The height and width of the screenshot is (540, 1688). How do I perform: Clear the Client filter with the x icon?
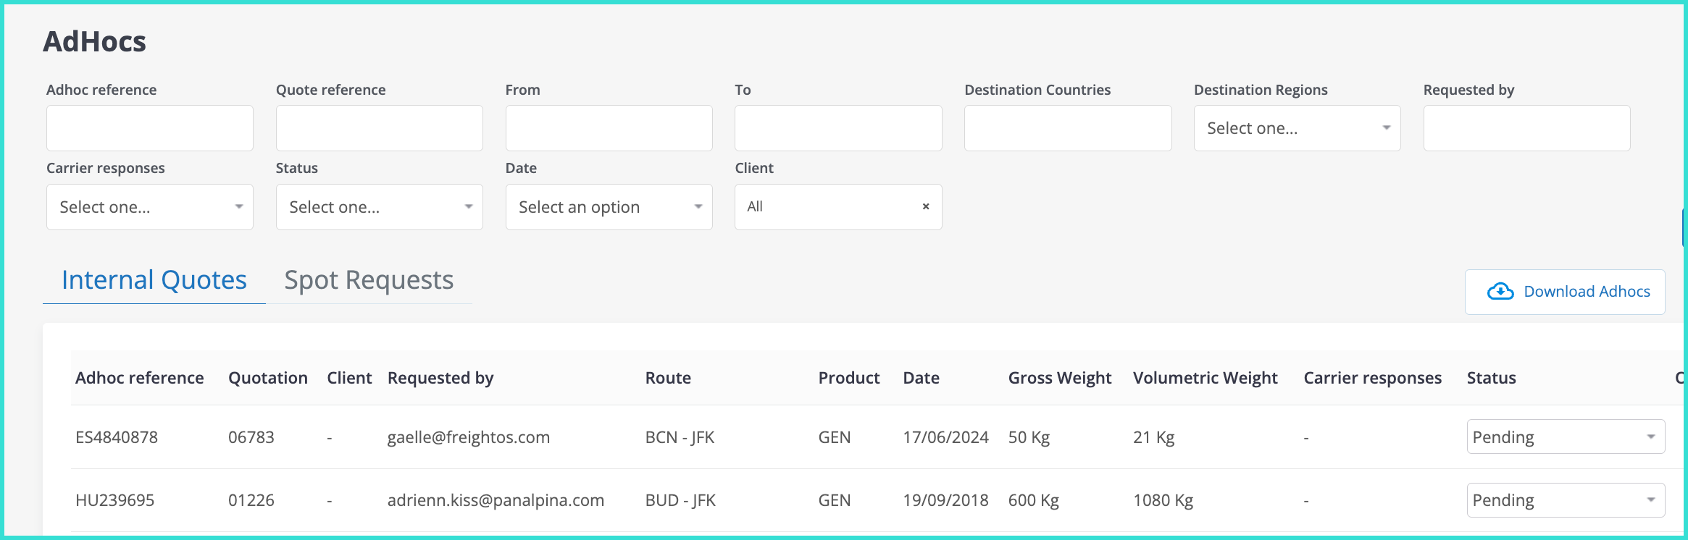coord(925,207)
